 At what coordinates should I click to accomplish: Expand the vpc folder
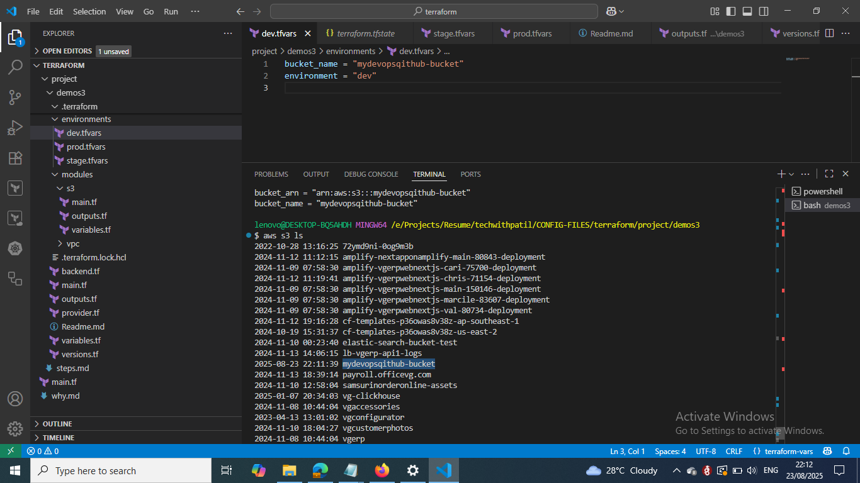(x=73, y=244)
